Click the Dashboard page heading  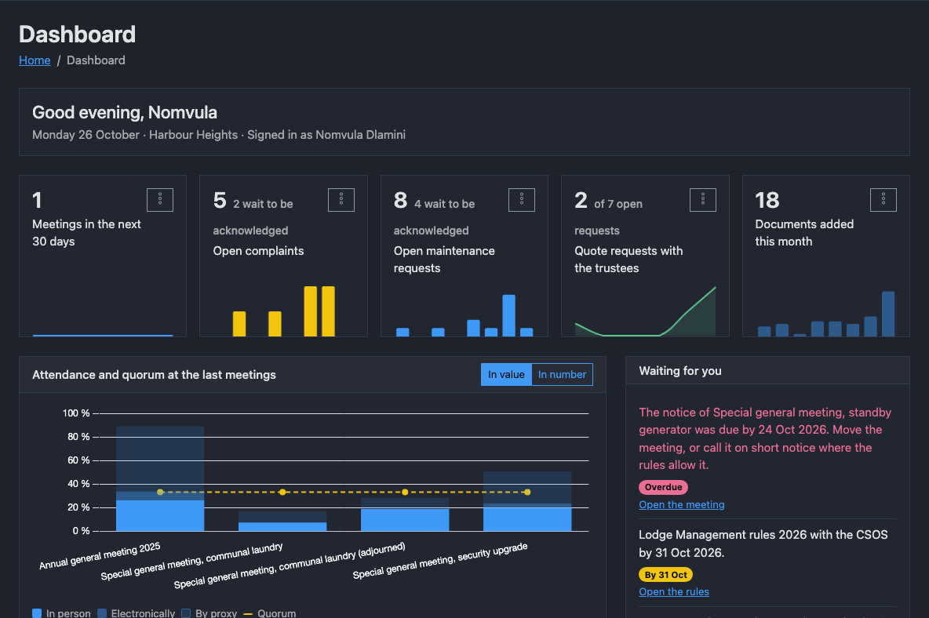[x=77, y=35]
